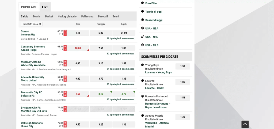Select the Tennis sport tab
This screenshot has height=129, width=274.
click(x=36, y=16)
